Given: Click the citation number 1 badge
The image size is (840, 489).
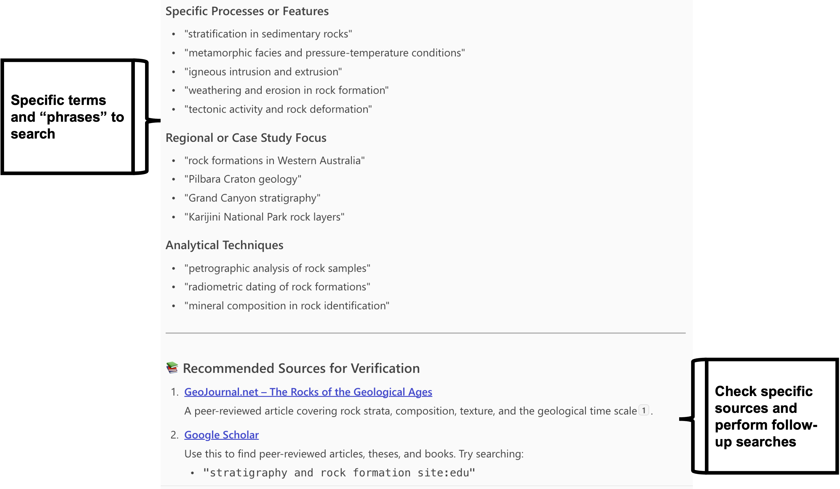Looking at the screenshot, I should point(644,410).
